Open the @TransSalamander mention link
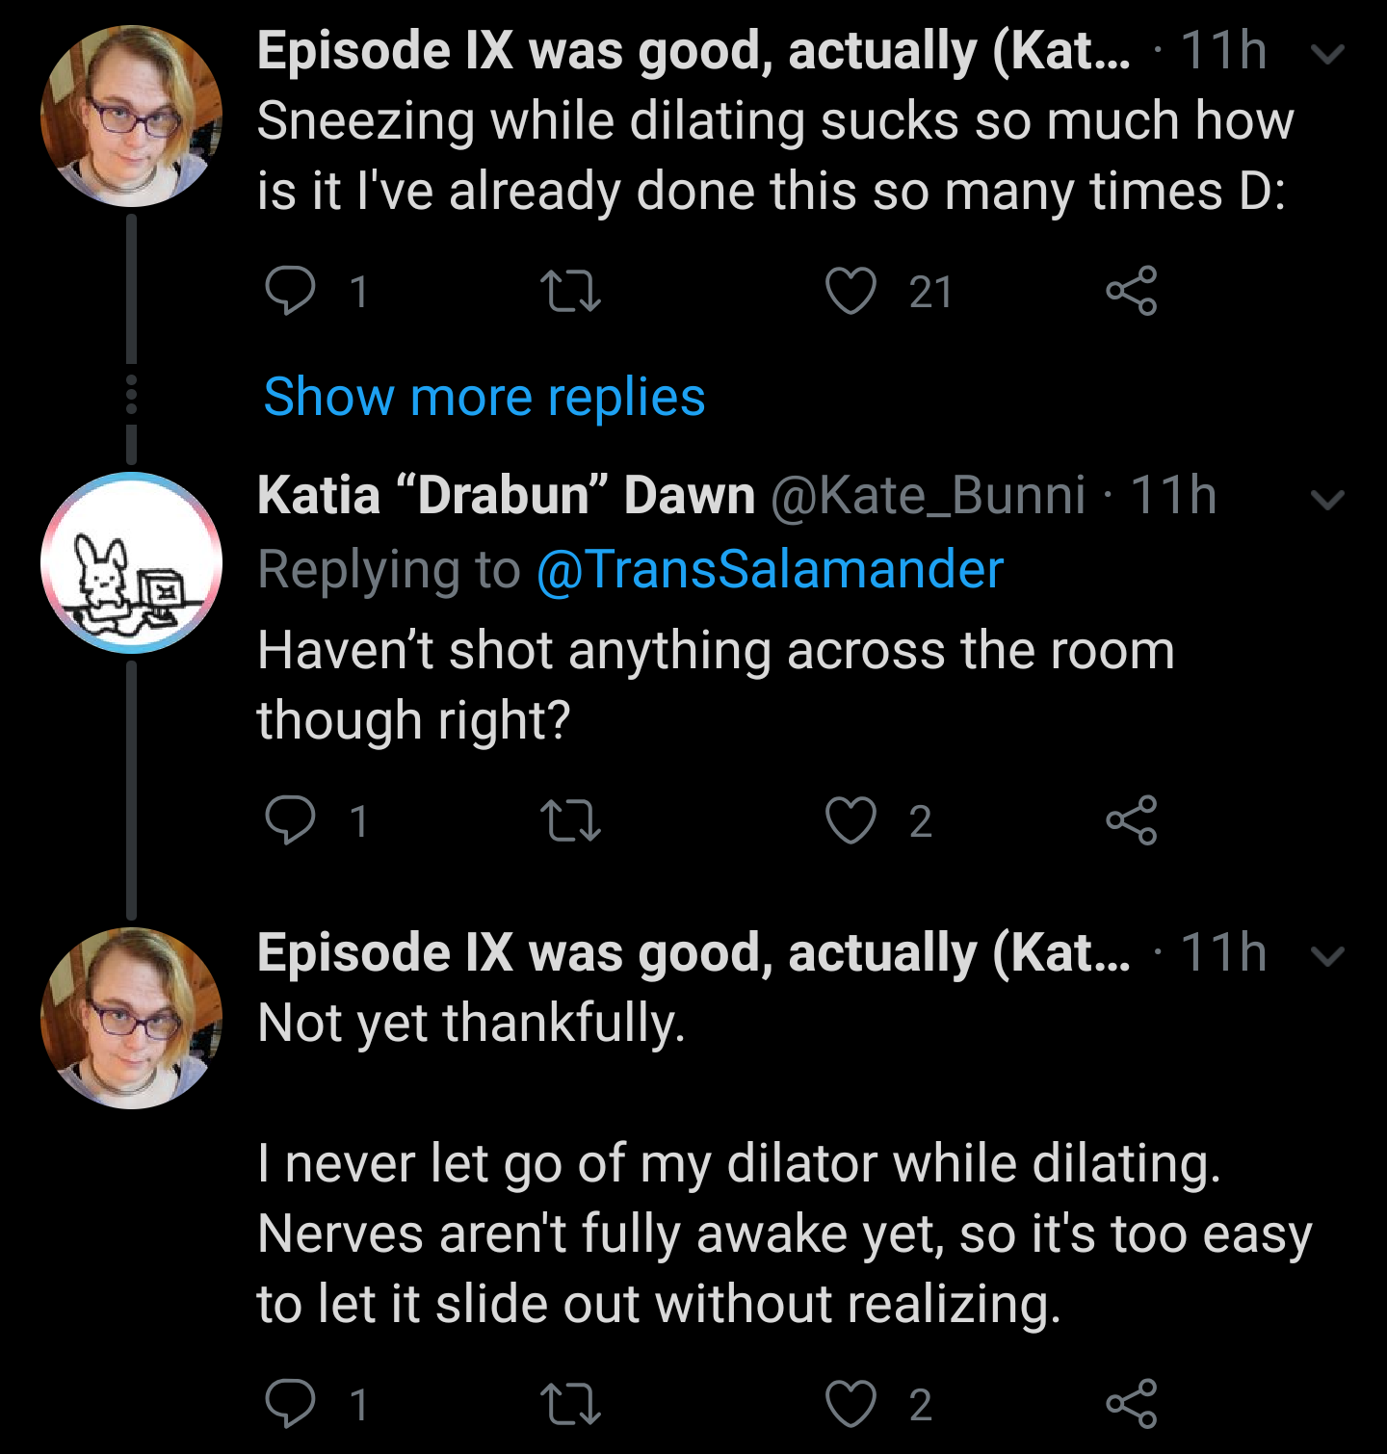This screenshot has width=1387, height=1454. [770, 569]
